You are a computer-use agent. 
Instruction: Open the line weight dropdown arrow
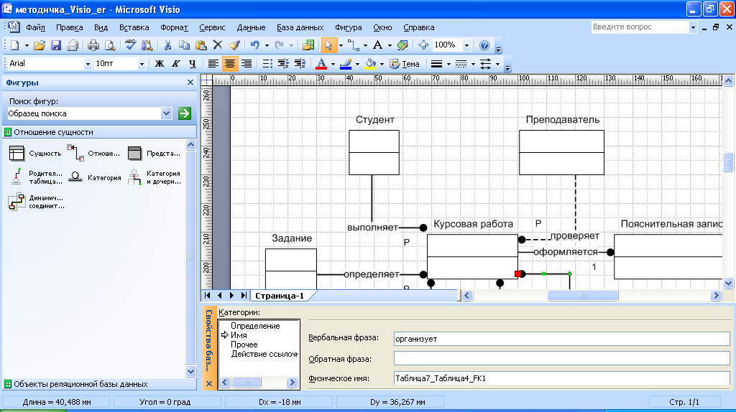pos(448,64)
